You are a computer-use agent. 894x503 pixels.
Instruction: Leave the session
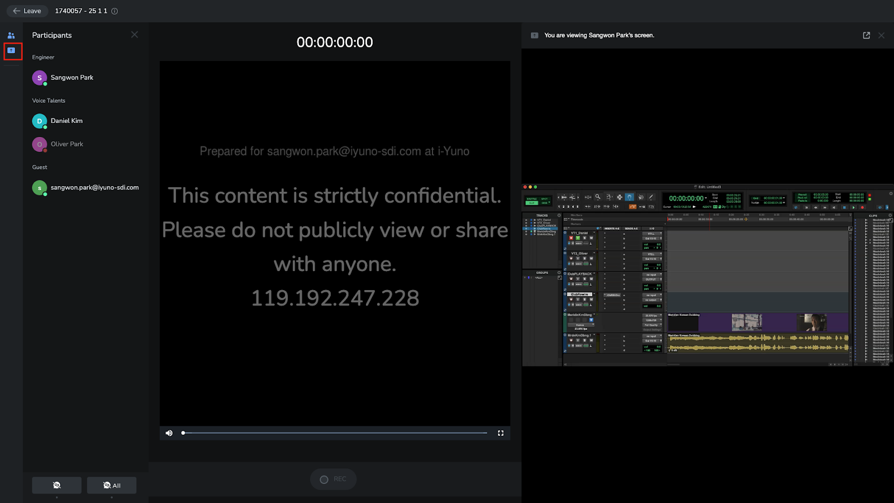[x=27, y=11]
